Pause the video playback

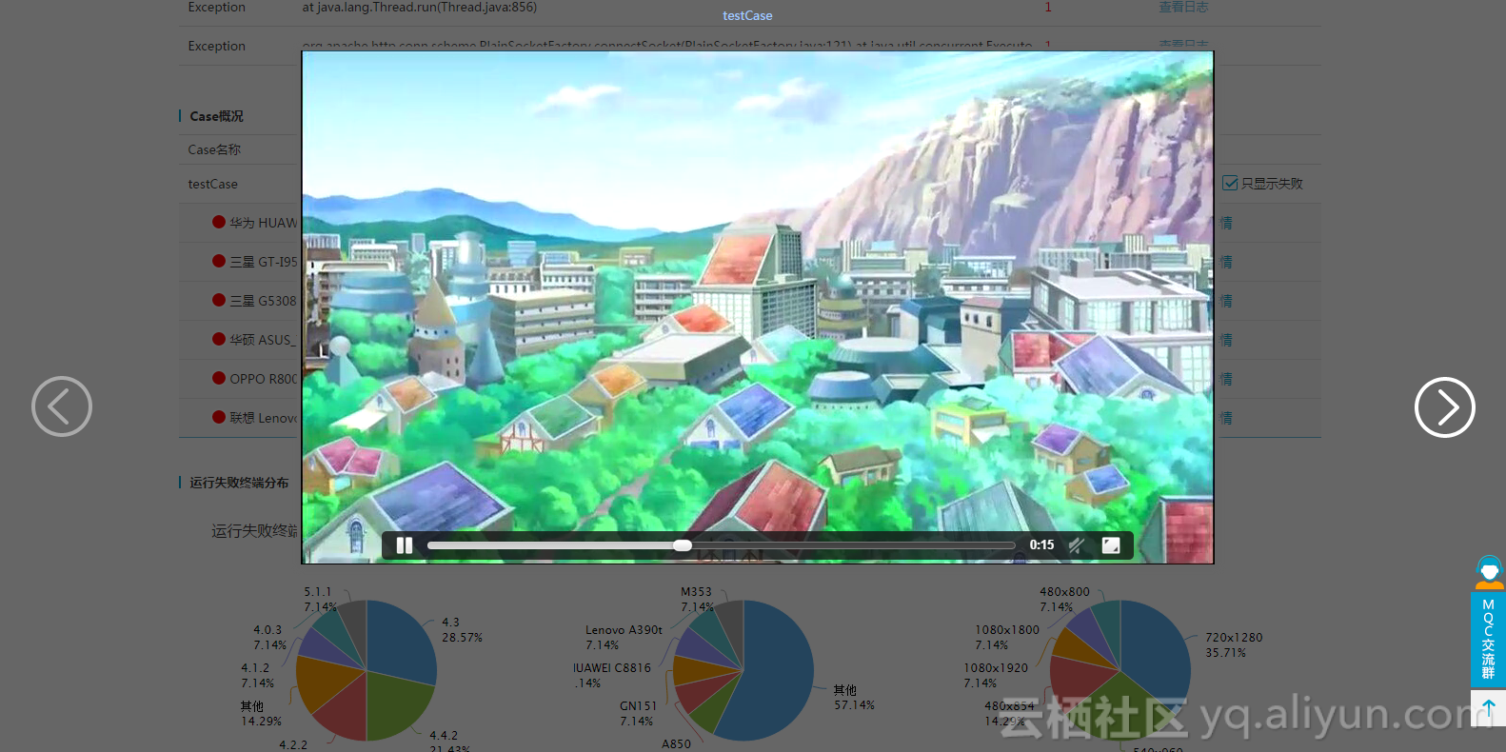[x=405, y=545]
